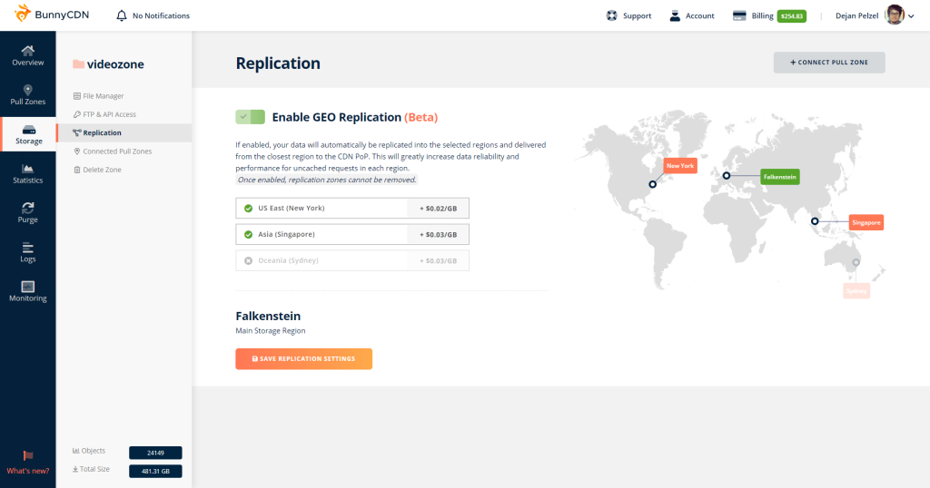Go to FTP & API Access
The image size is (930, 488).
click(109, 114)
